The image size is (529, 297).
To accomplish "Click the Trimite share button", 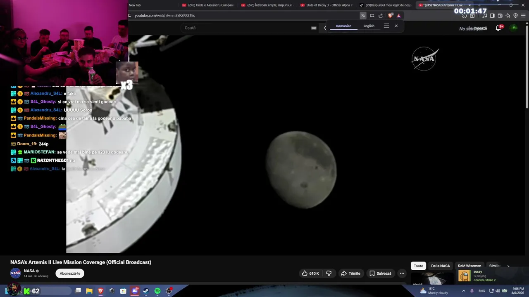I will pos(350,273).
